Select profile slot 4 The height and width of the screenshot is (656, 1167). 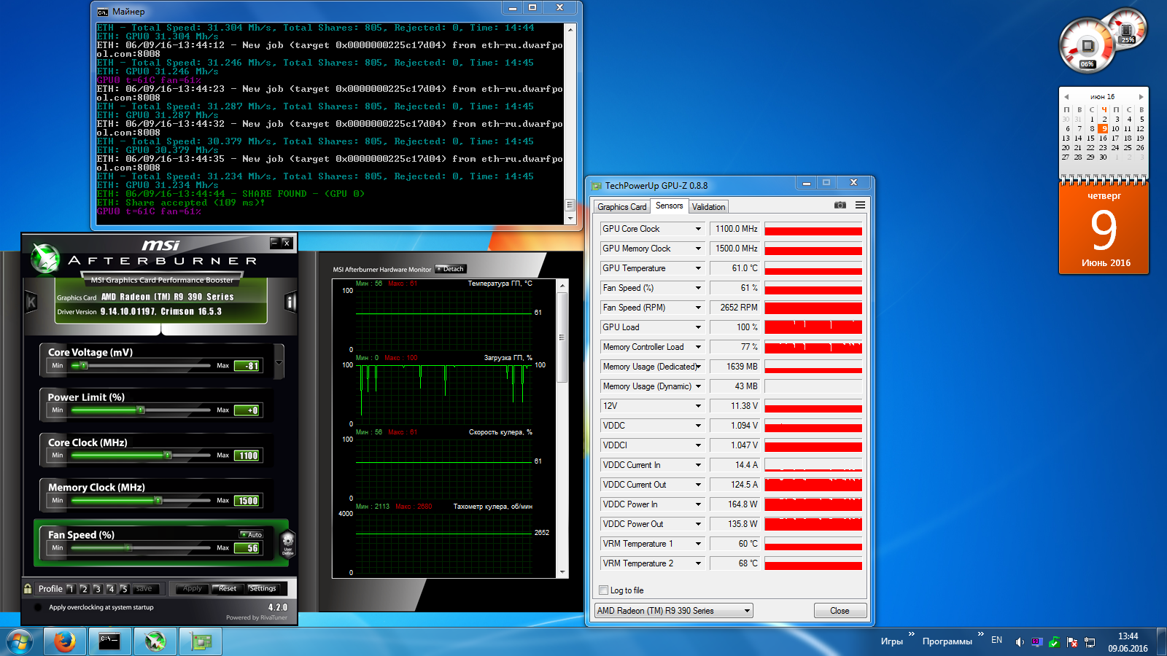click(111, 589)
